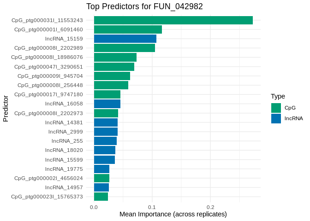This screenshot has width=310, height=221.
Task: Select the CpG_ptg000008l_2202989 bar
Action: (x=124, y=48)
